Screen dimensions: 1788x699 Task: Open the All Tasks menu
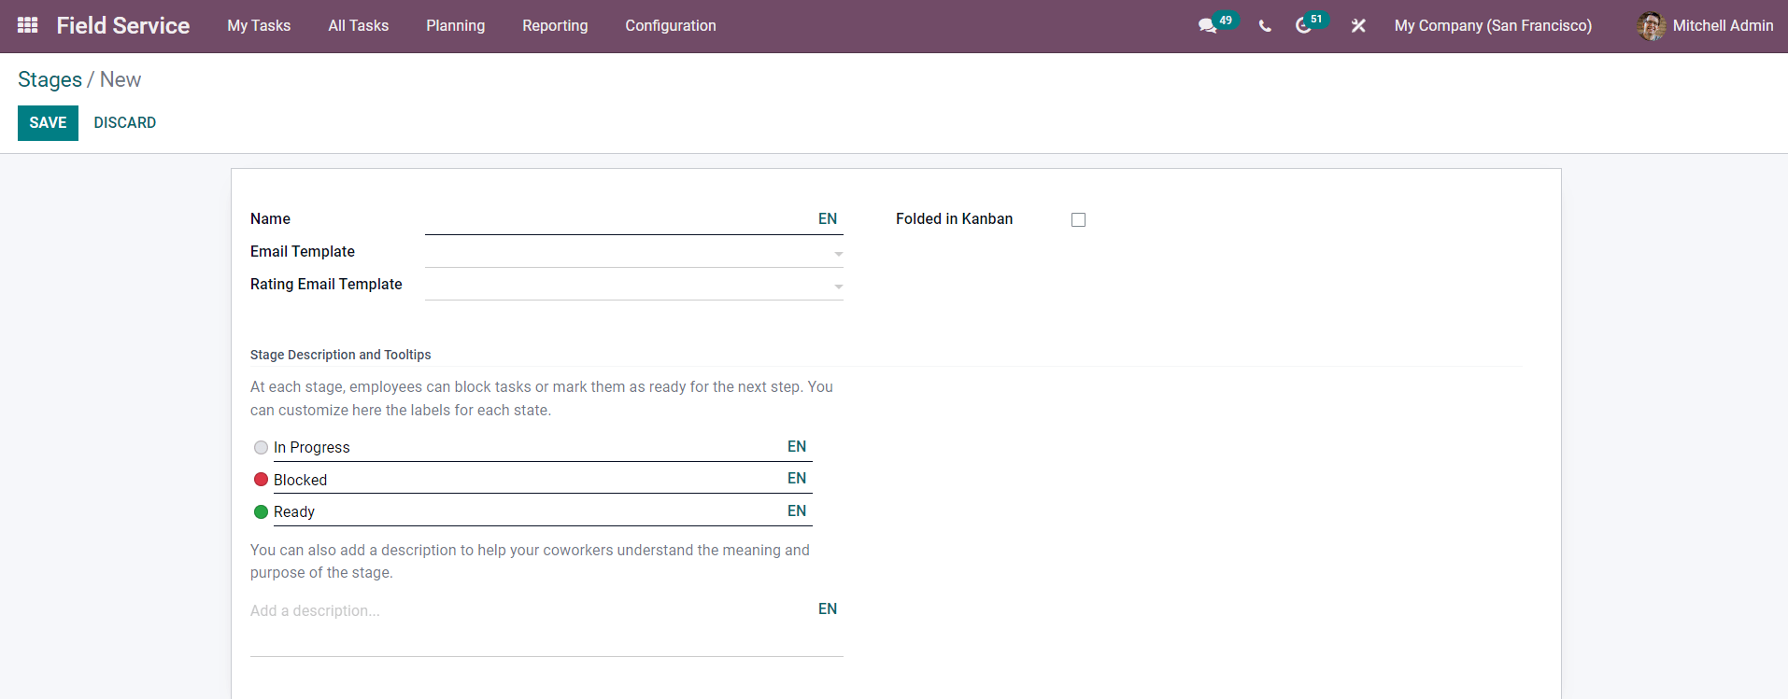(358, 26)
